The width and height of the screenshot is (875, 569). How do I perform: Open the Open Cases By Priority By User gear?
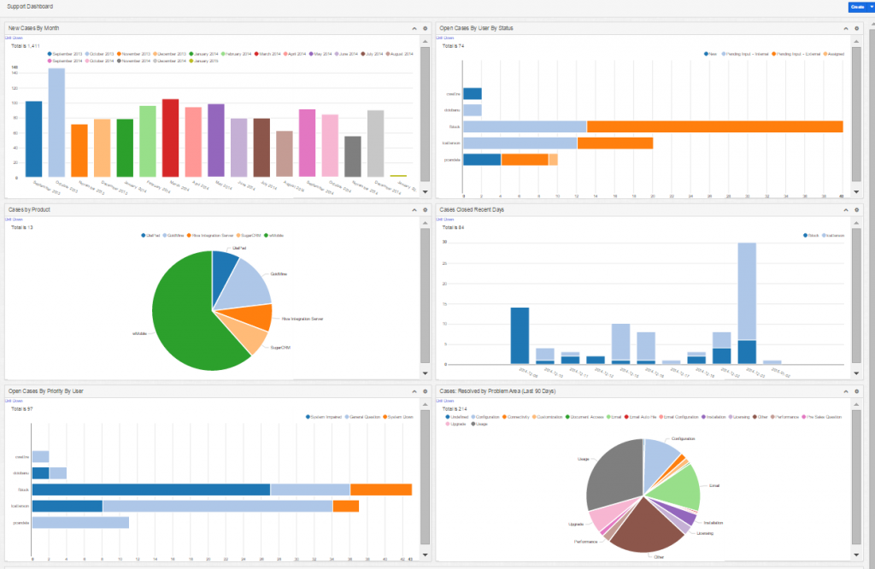click(425, 391)
